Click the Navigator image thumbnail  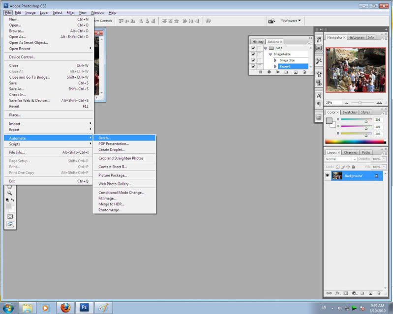356,70
